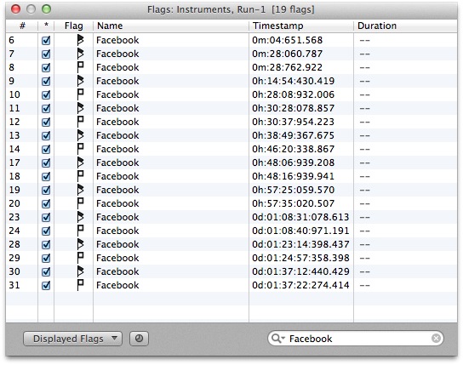
Task: Zoom the window with the green button
Action: 46,9
